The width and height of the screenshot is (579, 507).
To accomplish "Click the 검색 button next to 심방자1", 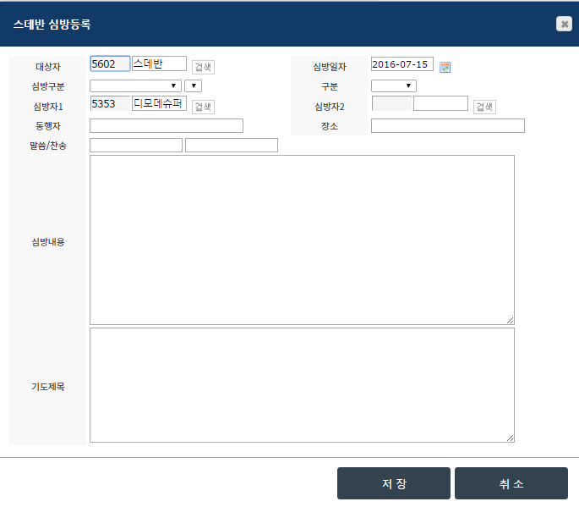I will pos(203,107).
